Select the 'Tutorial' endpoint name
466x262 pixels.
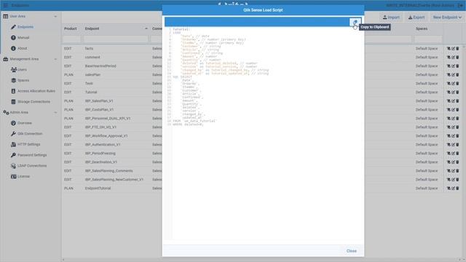pos(91,92)
